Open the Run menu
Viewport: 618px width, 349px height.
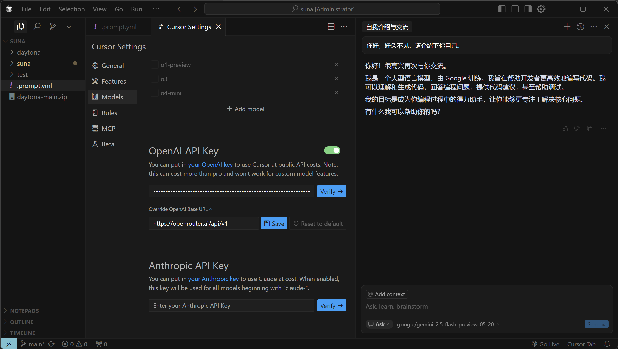(x=136, y=9)
